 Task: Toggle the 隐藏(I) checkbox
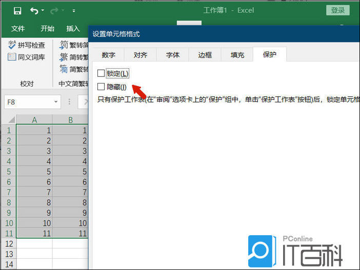101,87
